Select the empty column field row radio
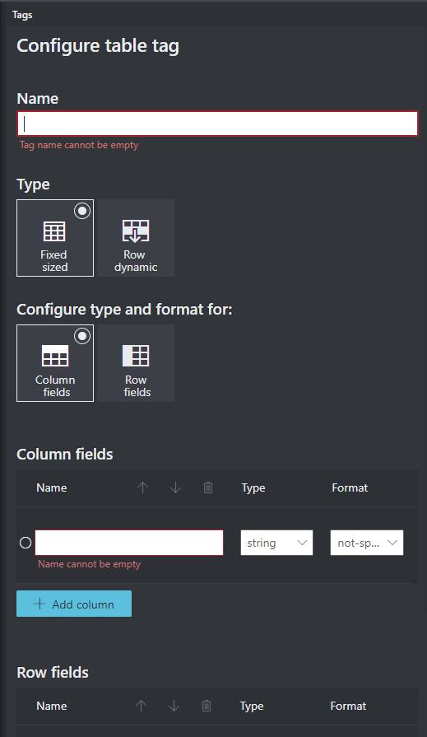427x737 pixels. click(x=26, y=543)
